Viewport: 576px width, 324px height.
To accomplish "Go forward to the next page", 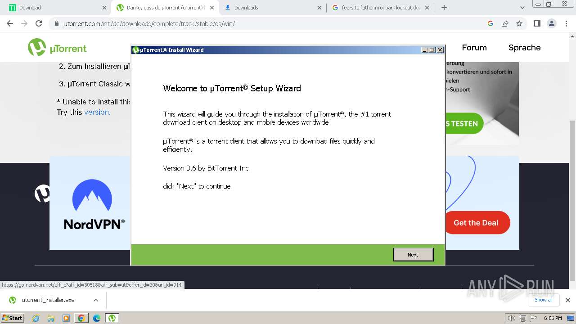I will click(24, 23).
